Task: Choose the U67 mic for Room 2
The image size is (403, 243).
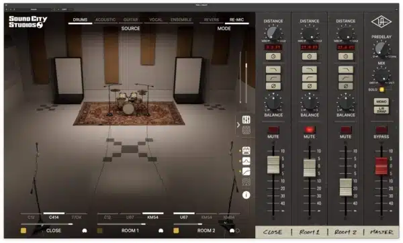Action: [184, 217]
